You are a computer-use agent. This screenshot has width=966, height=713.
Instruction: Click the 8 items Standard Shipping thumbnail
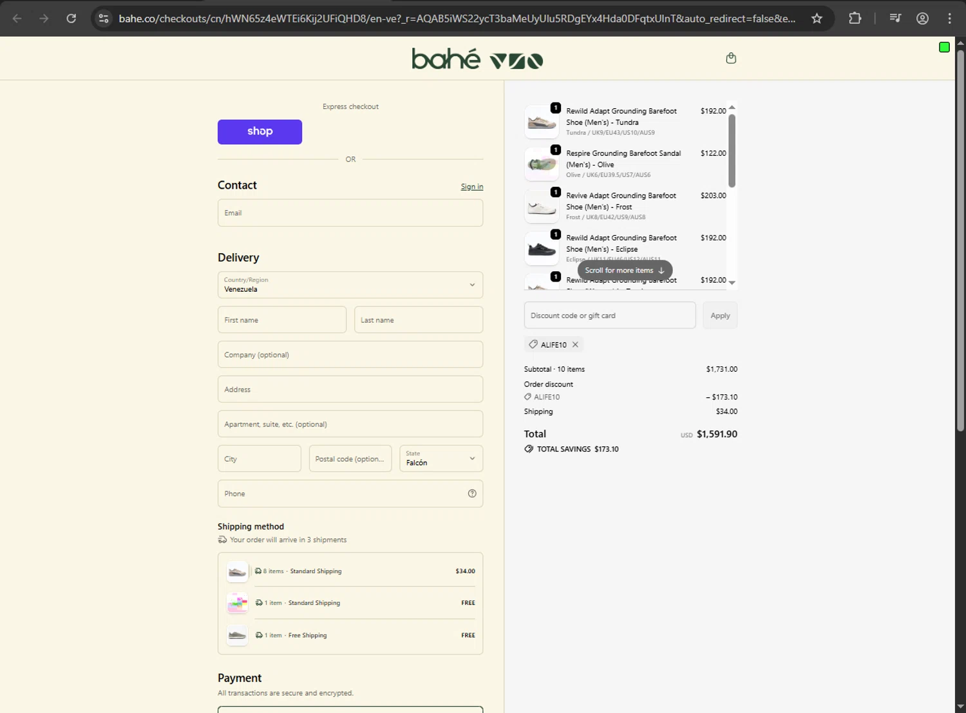click(238, 571)
